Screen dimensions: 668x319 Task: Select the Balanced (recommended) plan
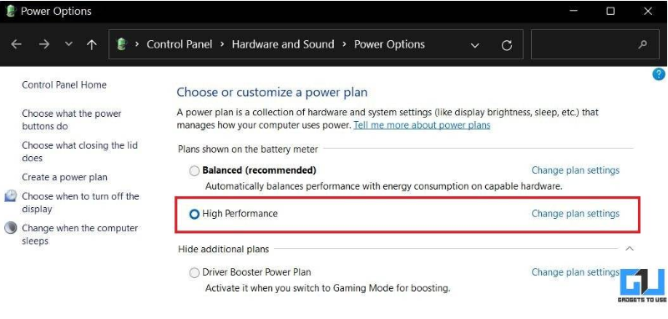coord(195,171)
